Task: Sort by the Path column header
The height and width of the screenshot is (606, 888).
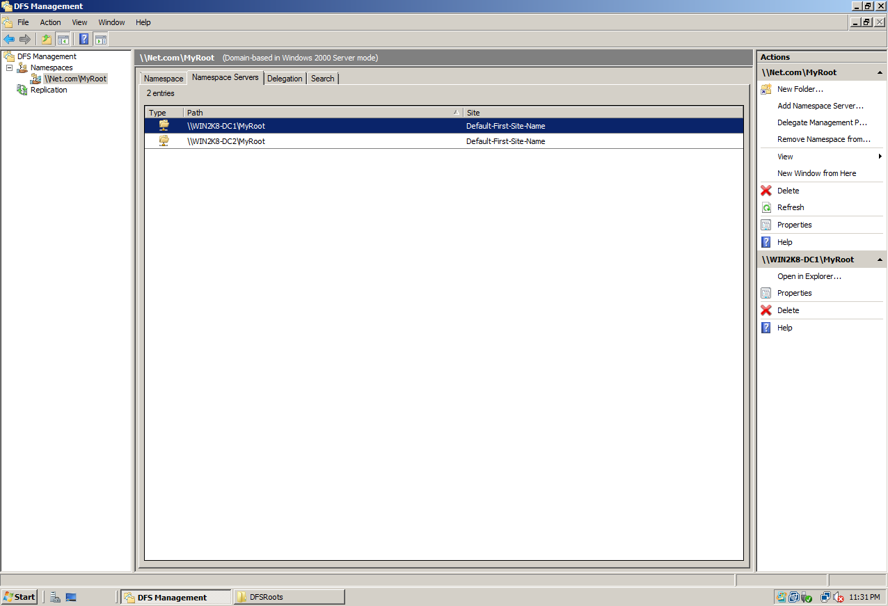Action: click(x=323, y=112)
